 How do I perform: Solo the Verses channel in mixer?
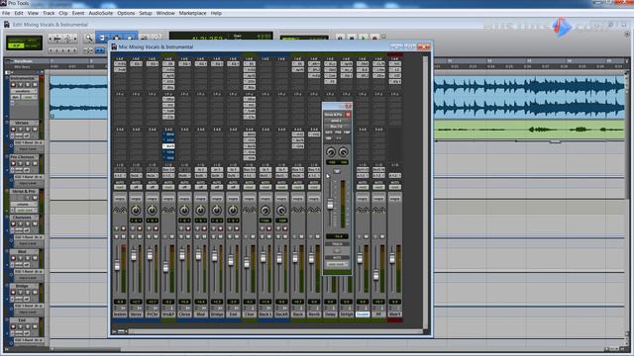coord(133,236)
